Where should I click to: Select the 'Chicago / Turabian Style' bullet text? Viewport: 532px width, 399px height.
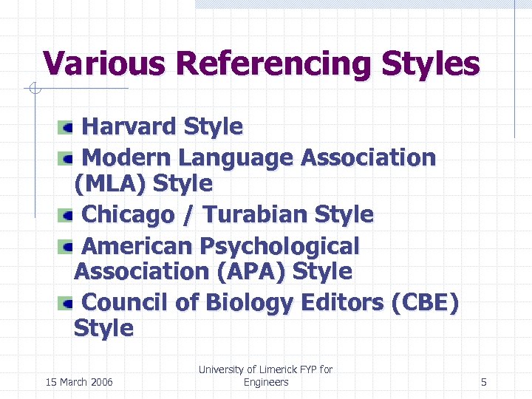[228, 215]
